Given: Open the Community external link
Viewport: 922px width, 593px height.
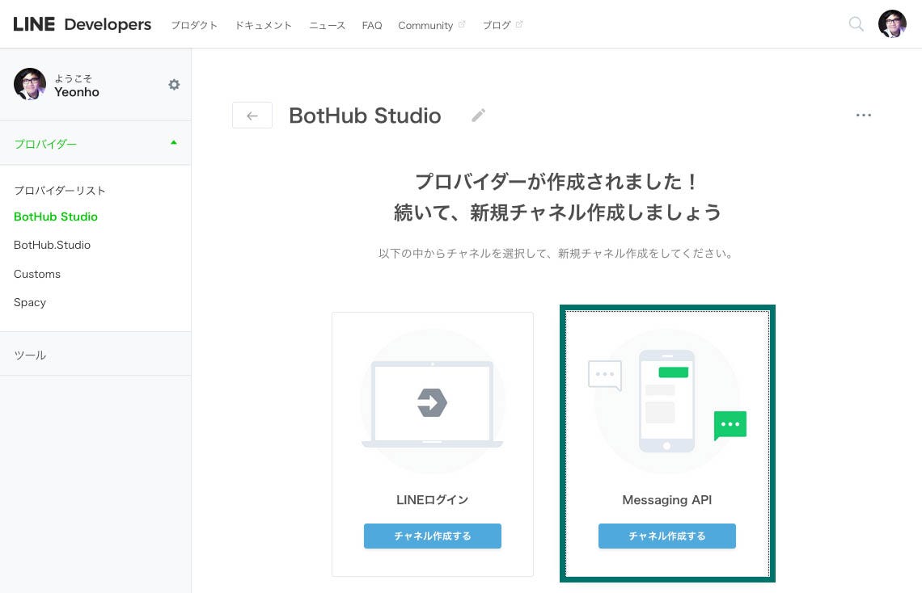Looking at the screenshot, I should pyautogui.click(x=425, y=25).
